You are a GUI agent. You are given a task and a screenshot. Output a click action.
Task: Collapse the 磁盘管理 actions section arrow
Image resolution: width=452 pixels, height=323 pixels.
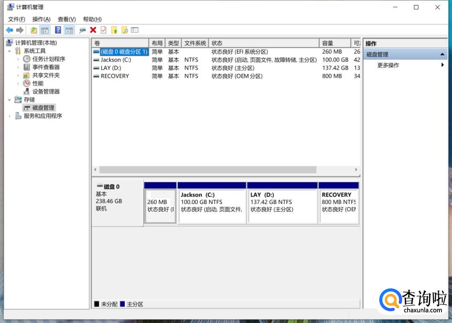coord(442,54)
